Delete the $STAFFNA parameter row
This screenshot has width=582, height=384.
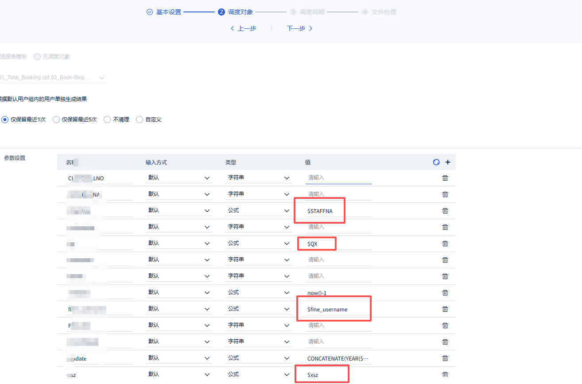445,211
